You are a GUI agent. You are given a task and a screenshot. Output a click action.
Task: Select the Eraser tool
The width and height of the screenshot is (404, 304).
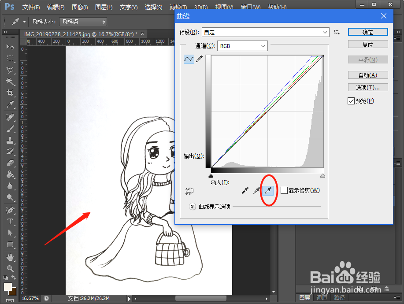(10, 163)
